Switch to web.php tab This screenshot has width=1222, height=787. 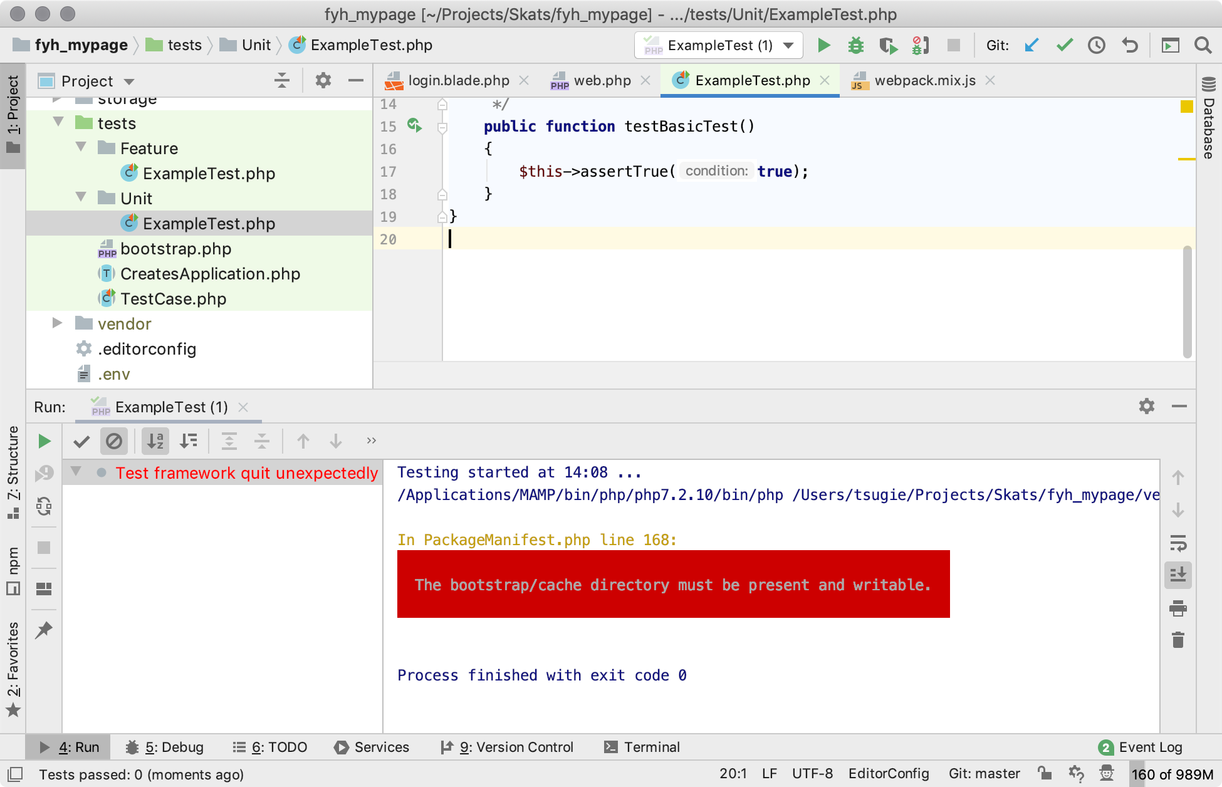(x=602, y=81)
